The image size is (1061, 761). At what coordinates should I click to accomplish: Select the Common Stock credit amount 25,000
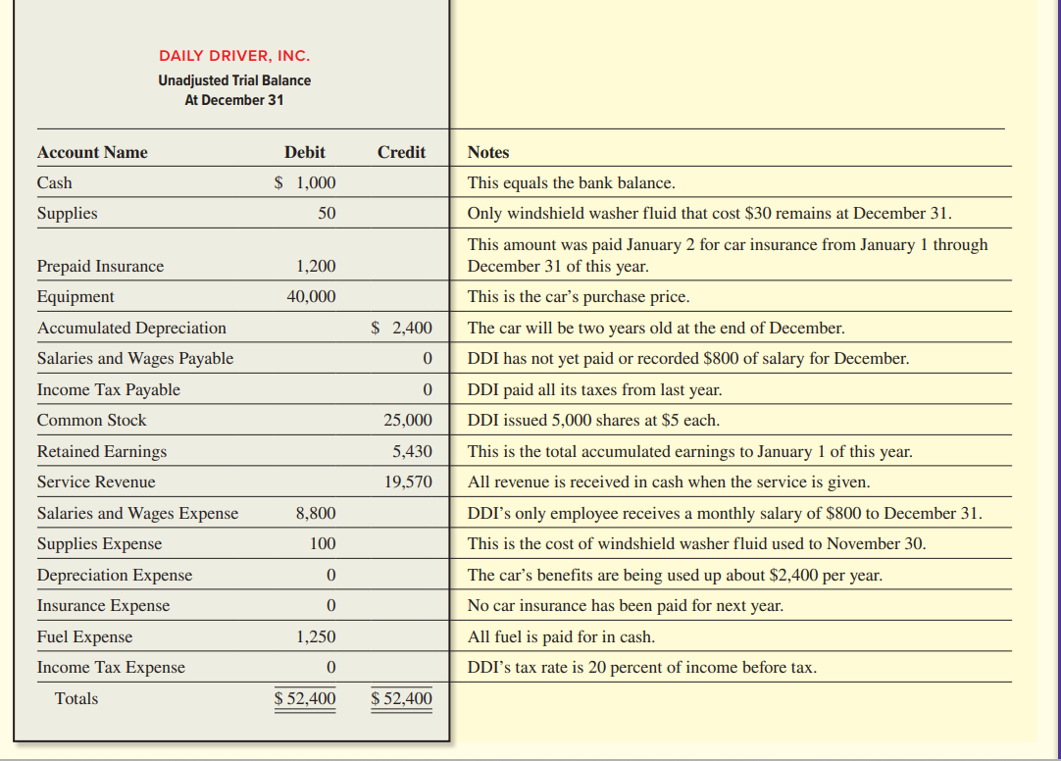[x=407, y=420]
